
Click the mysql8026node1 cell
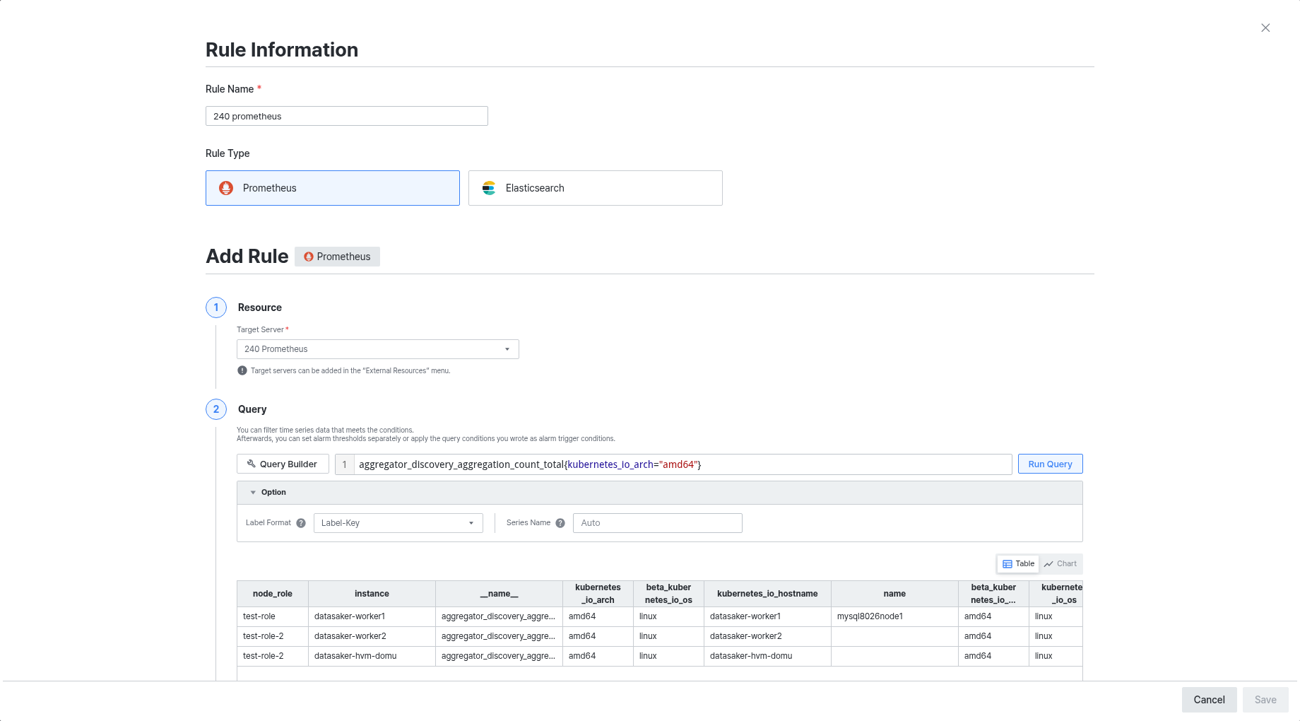[x=894, y=616]
